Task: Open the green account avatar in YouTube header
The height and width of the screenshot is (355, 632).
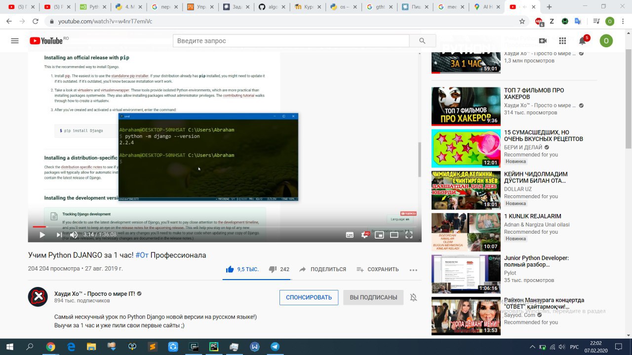Action: pyautogui.click(x=606, y=41)
